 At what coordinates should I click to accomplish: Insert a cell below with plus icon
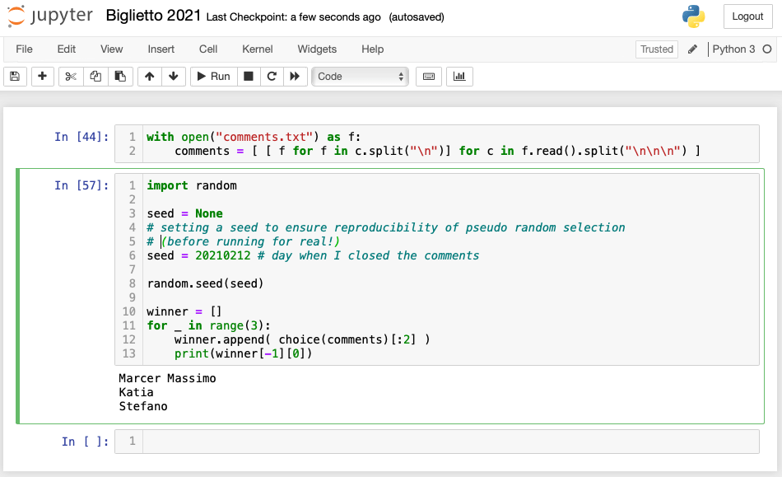coord(42,77)
